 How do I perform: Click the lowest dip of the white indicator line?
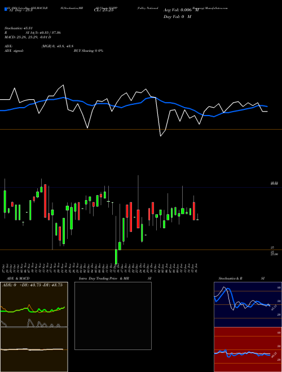161,136
